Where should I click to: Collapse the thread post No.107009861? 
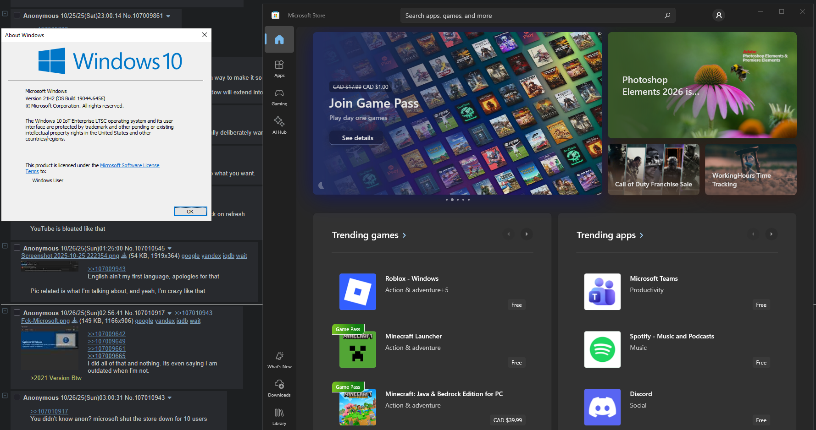[5, 13]
